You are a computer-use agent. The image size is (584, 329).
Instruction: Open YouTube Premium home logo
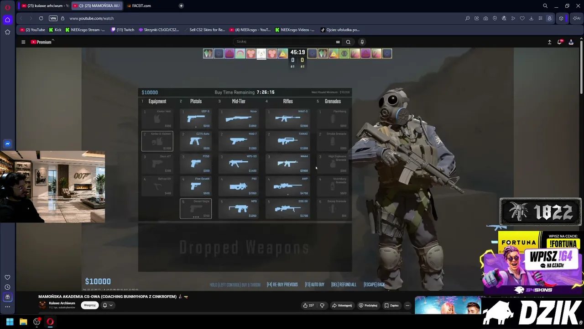point(42,42)
